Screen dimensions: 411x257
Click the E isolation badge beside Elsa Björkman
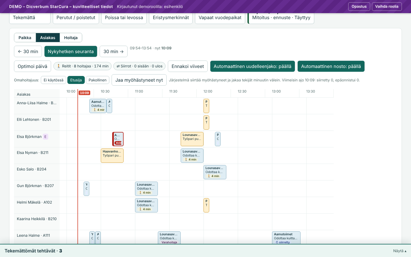coord(45,136)
